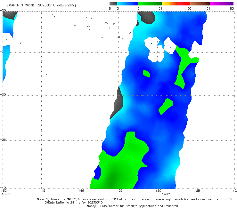237x208 pixels.
Task: Click the word "descending" in the title
Action: coord(66,5)
